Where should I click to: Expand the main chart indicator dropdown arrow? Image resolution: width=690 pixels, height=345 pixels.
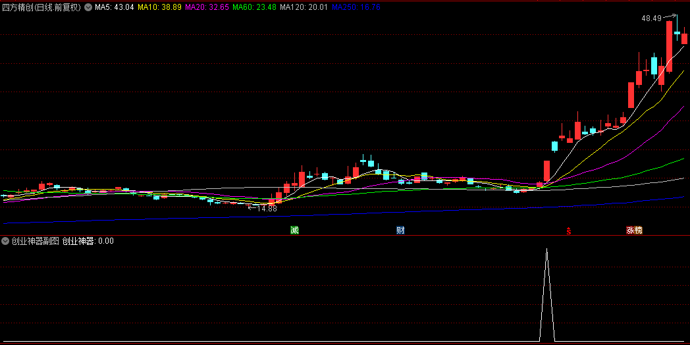(x=88, y=7)
